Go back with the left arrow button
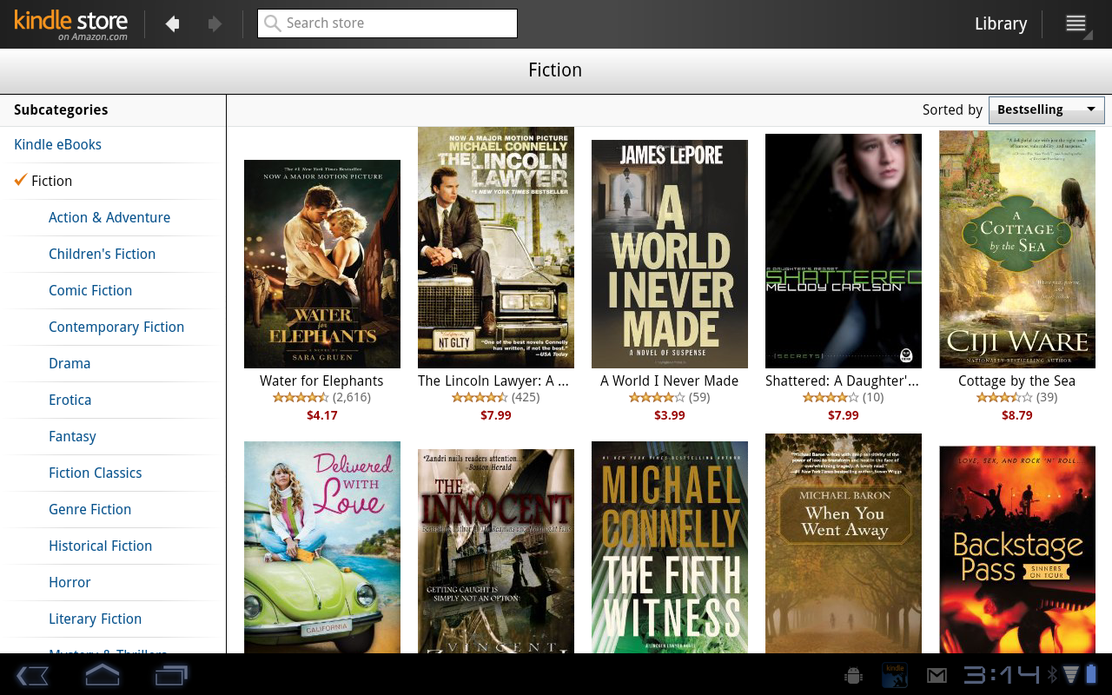 point(172,24)
